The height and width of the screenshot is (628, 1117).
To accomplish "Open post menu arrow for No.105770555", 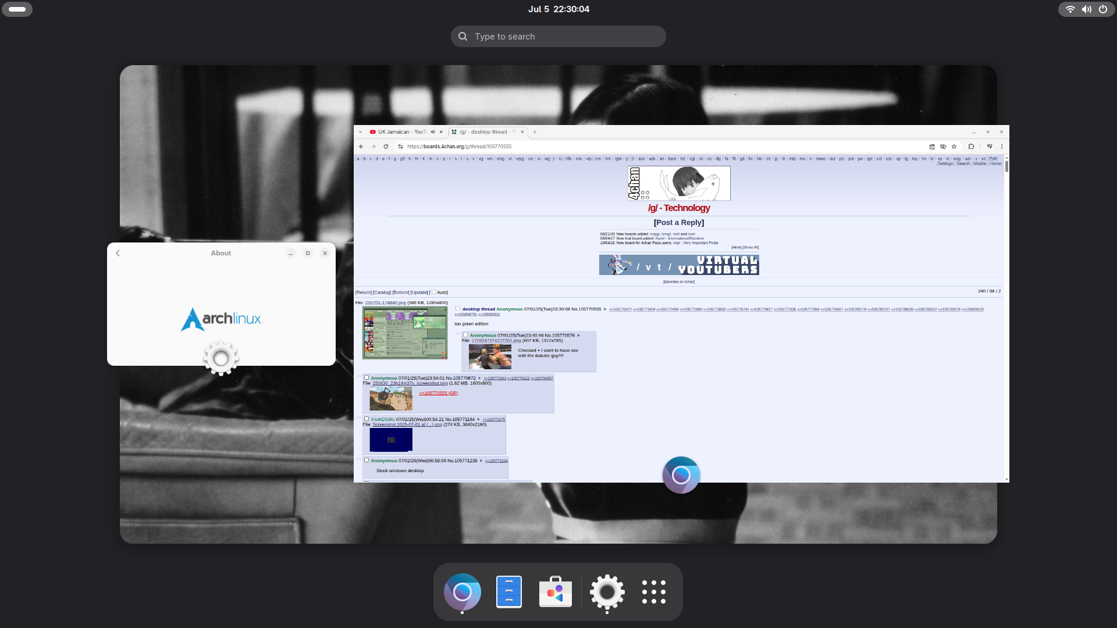I will coord(605,309).
